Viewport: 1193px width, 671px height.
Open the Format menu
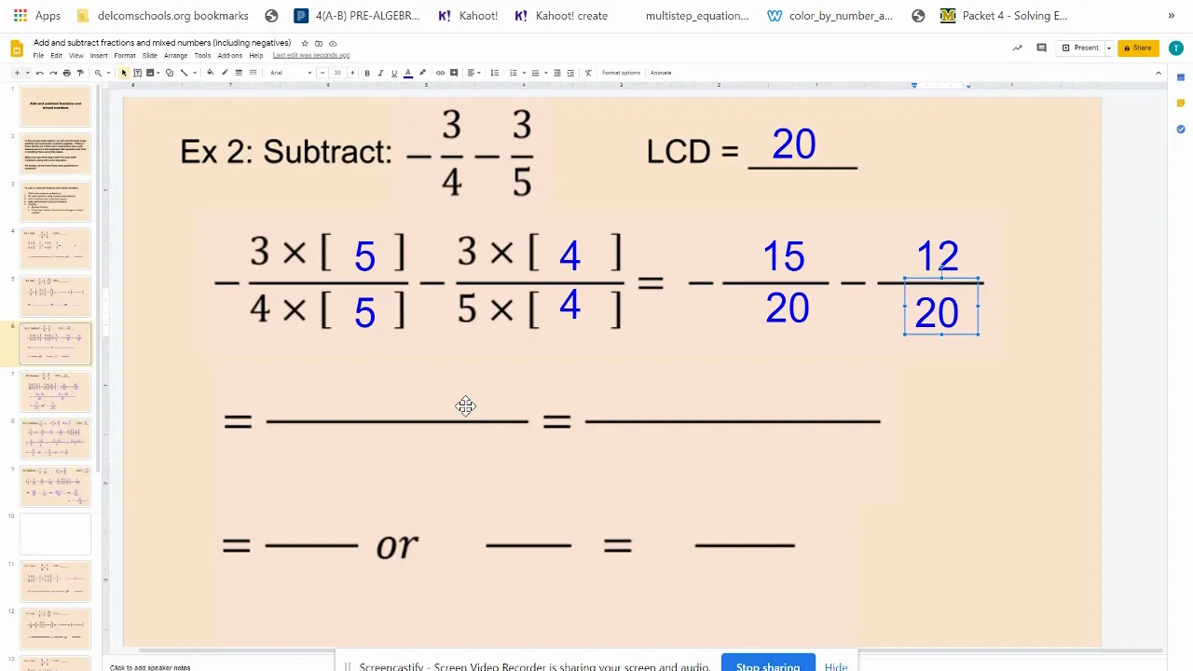click(x=125, y=56)
